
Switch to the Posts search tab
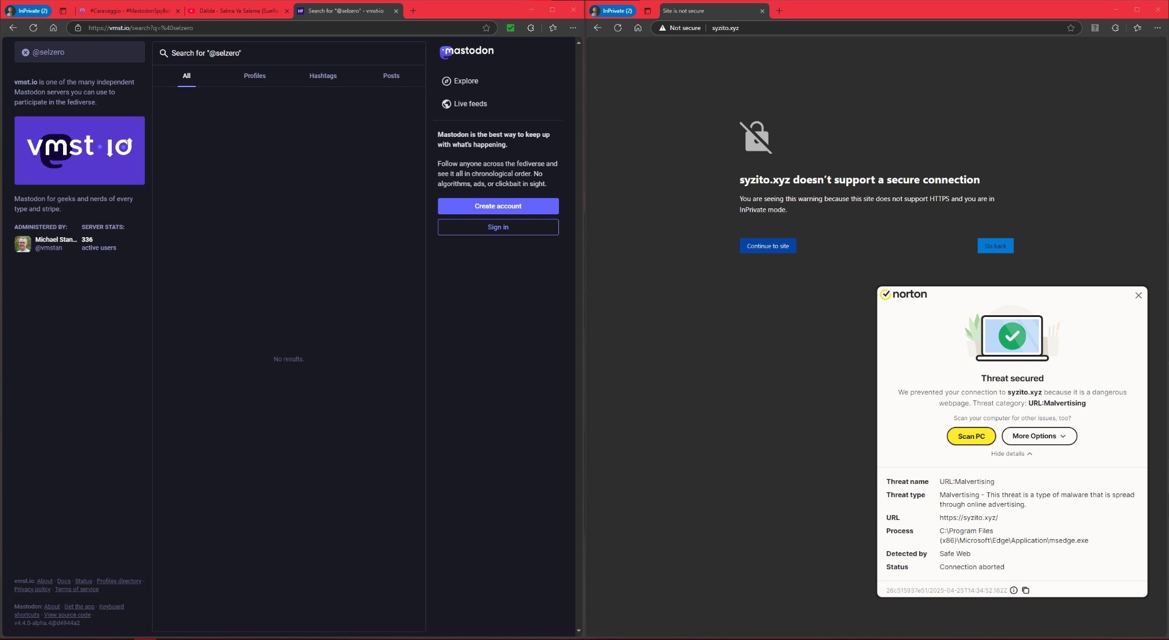tap(391, 76)
